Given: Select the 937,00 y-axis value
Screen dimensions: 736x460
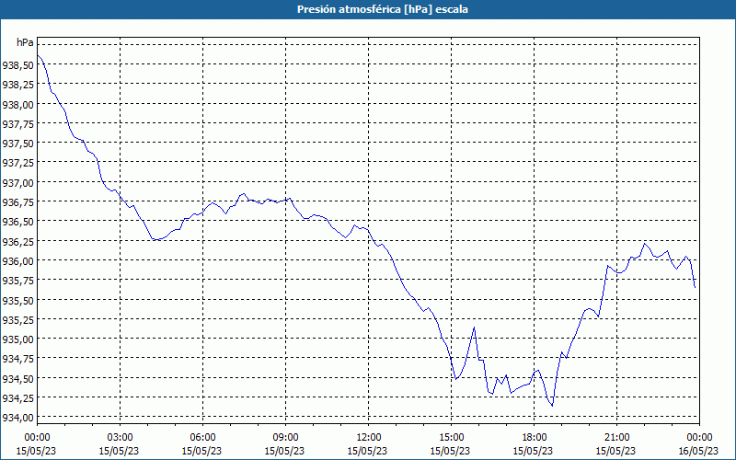Looking at the screenshot, I should [17, 182].
